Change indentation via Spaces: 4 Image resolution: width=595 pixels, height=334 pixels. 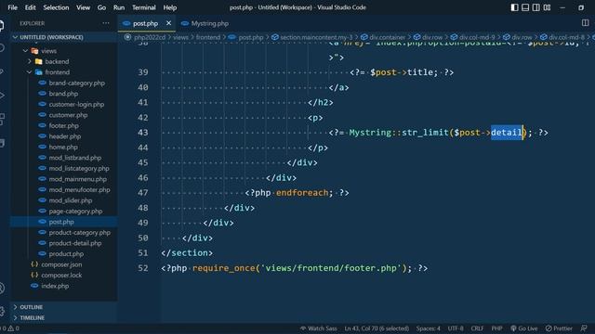(x=428, y=328)
